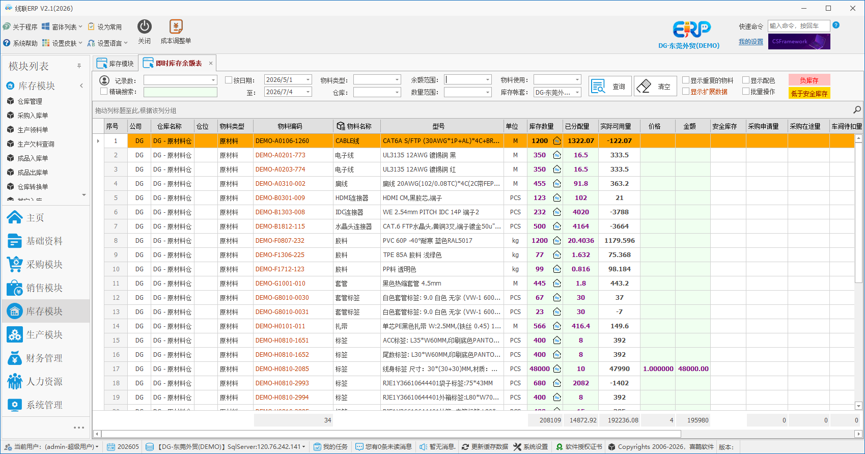Close the 即时库存余额表 tab

(x=210, y=63)
